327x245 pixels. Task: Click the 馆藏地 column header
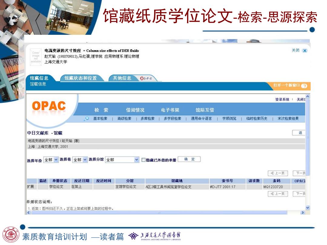(x=177, y=181)
